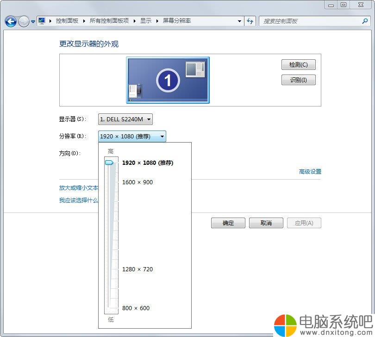The height and width of the screenshot is (337, 375).
Task: Click the Control Panel computer icon in address bar
Action: pos(42,21)
